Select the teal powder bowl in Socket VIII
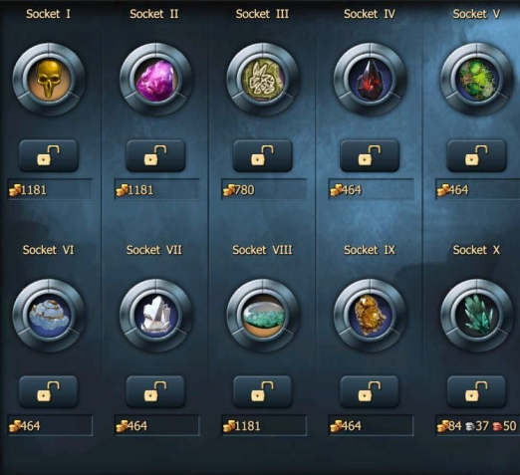This screenshot has width=520, height=475. coord(263,316)
